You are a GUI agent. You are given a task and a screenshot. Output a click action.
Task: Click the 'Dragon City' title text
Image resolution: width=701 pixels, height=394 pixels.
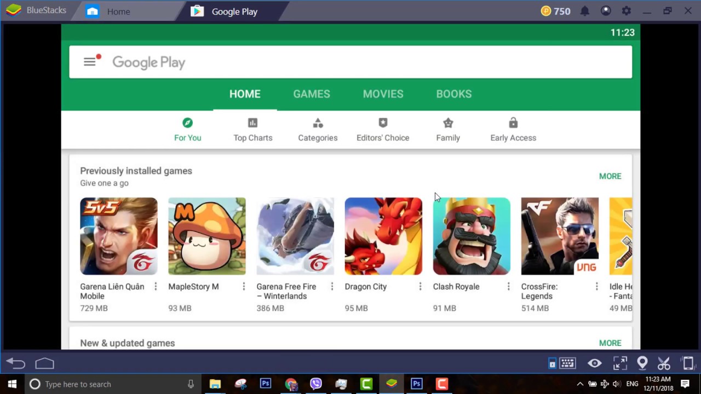[x=366, y=287]
